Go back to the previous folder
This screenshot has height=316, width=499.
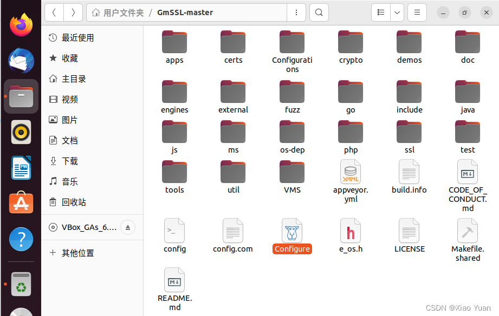54,12
